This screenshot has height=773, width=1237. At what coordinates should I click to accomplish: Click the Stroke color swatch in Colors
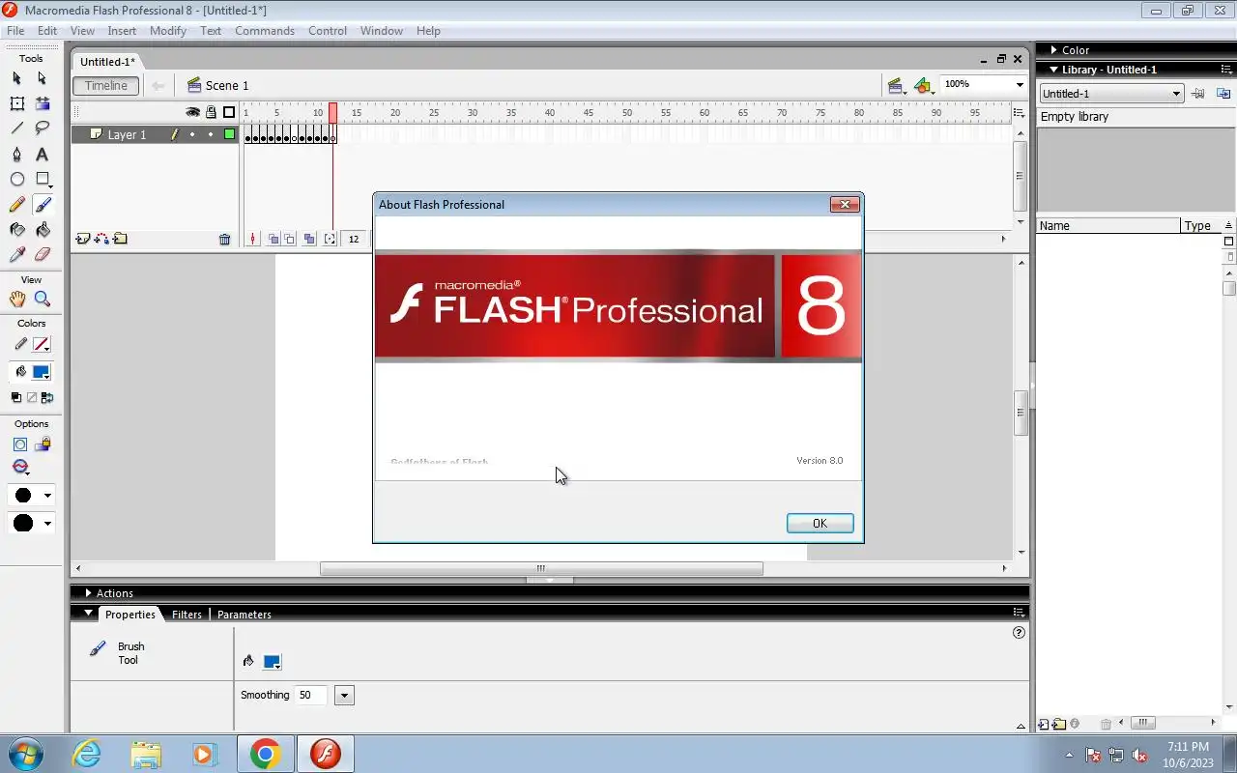[42, 345]
